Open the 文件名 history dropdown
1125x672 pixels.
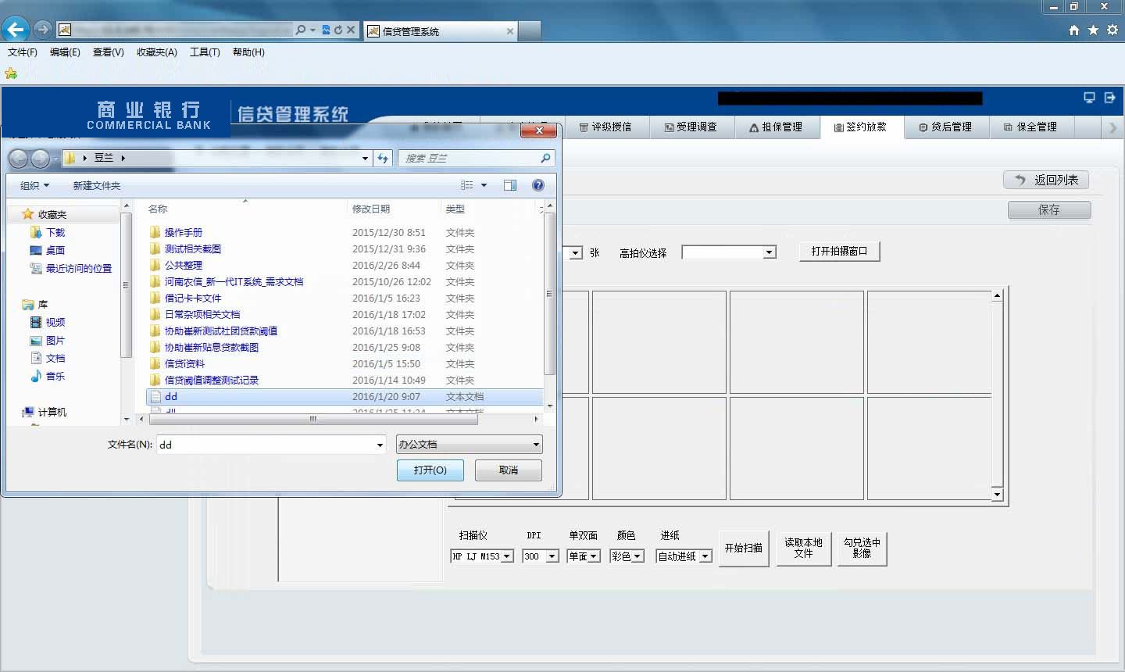(380, 445)
